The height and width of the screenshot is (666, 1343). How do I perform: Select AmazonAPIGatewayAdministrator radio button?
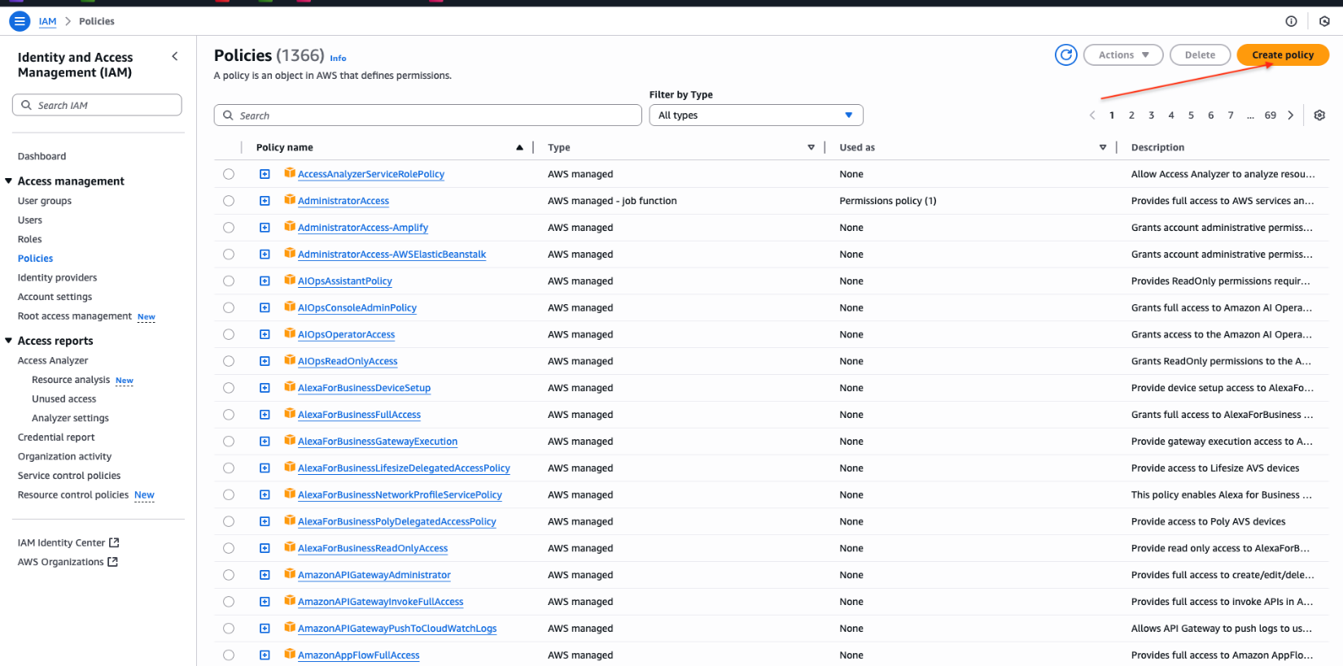(x=229, y=575)
